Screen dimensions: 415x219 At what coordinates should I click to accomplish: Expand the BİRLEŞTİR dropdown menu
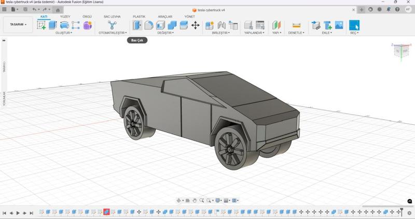point(222,33)
